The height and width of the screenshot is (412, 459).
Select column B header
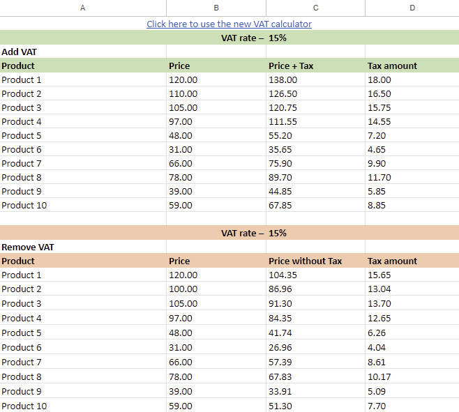(216, 8)
